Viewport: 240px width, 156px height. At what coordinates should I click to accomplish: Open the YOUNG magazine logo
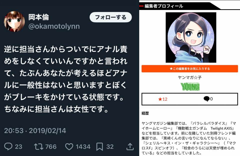coord(190,86)
